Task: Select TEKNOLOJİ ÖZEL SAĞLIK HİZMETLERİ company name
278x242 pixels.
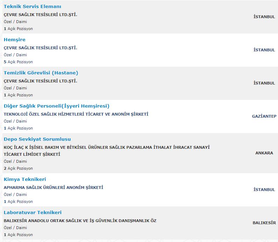Action: click(76, 114)
